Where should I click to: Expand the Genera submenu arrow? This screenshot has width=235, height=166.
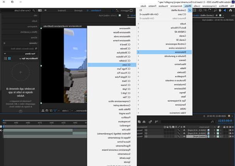coord(138,60)
